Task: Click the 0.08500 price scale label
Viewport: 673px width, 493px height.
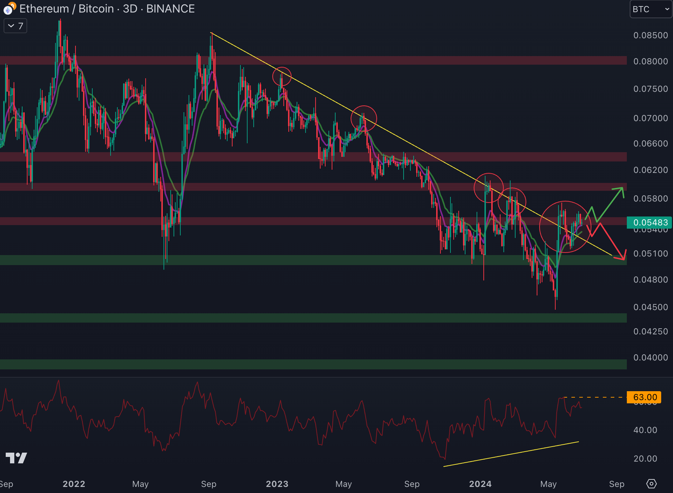Action: 650,35
